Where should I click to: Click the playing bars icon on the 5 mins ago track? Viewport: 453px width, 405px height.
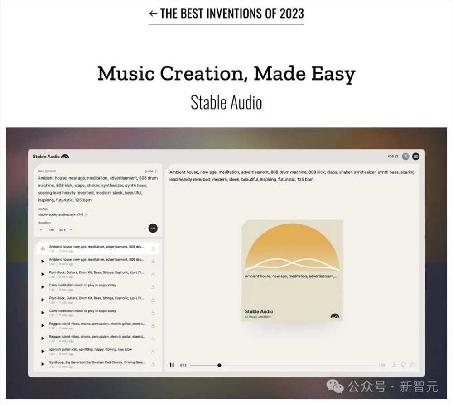43,248
